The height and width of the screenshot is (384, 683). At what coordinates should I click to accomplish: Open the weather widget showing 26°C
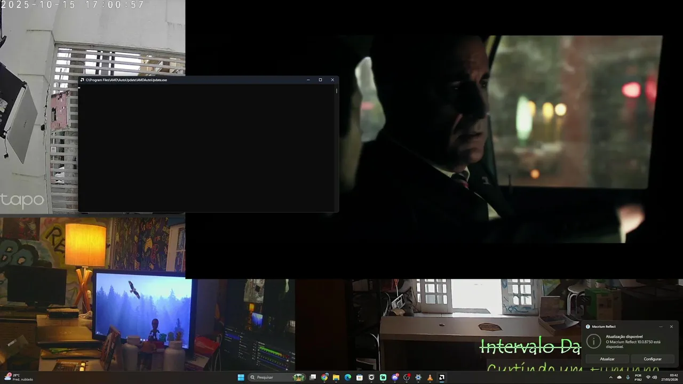19,377
